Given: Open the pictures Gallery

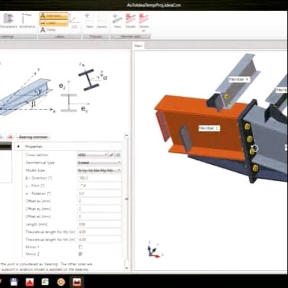Looking at the screenshot, I should pos(102,21).
